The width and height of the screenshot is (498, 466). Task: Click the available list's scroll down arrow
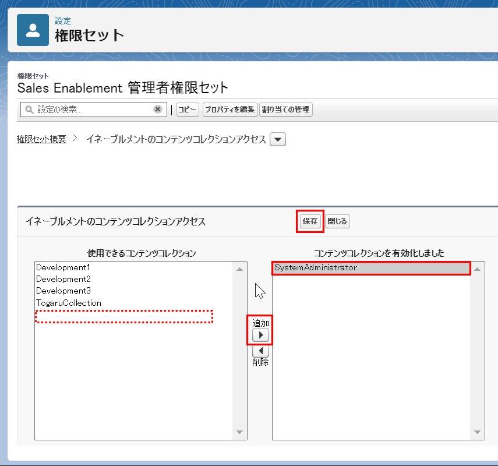click(x=240, y=432)
